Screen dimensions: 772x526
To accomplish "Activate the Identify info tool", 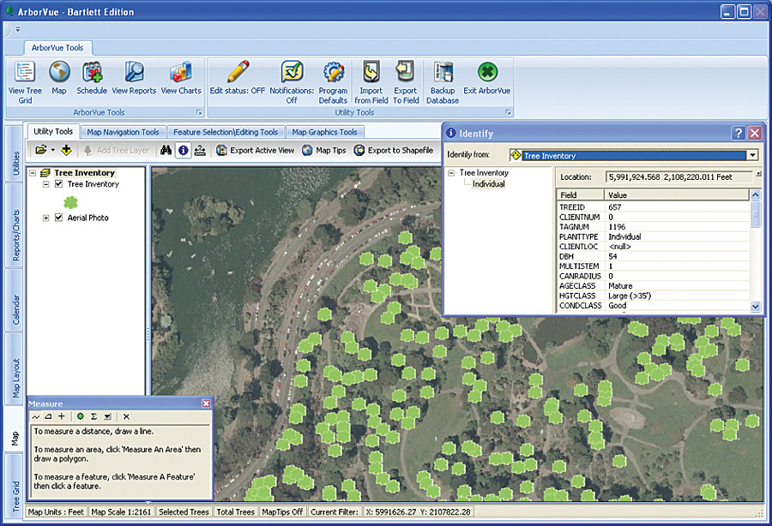I will tap(182, 151).
